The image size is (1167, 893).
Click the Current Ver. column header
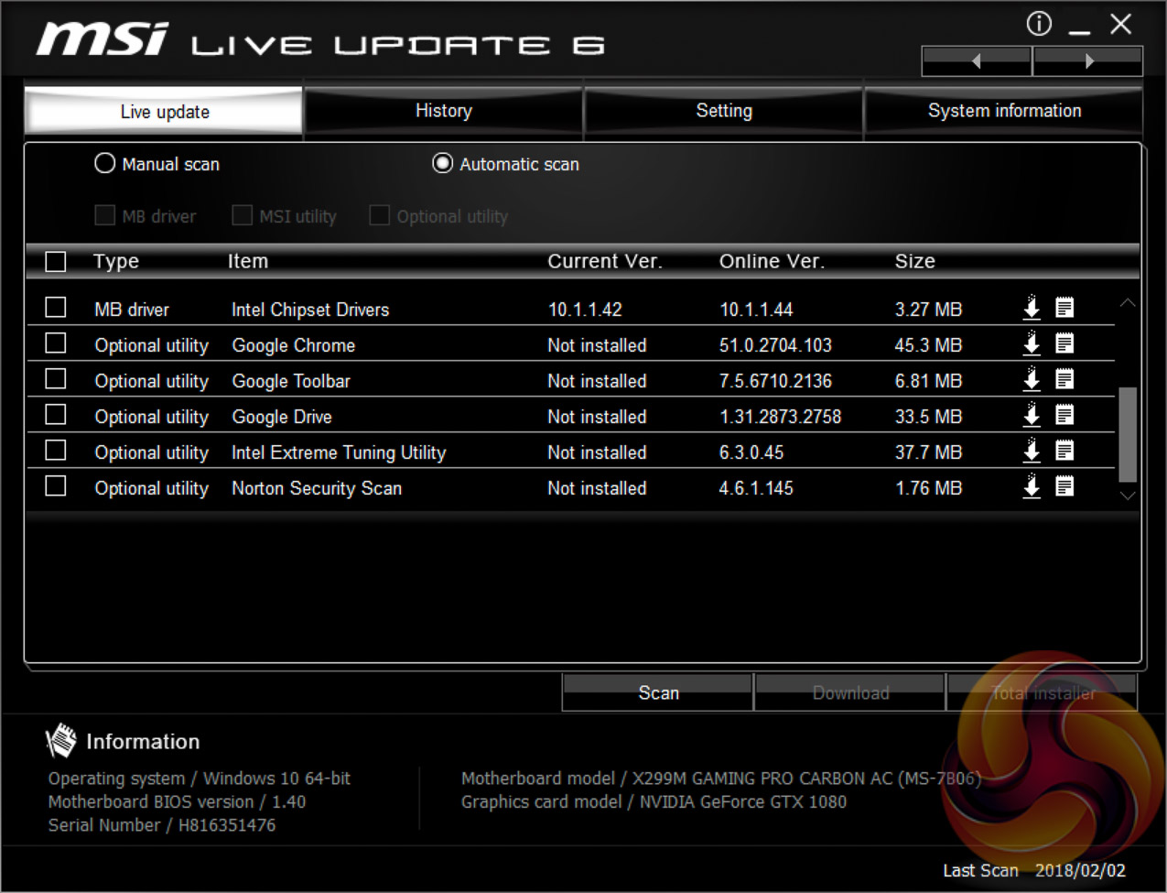(x=605, y=262)
